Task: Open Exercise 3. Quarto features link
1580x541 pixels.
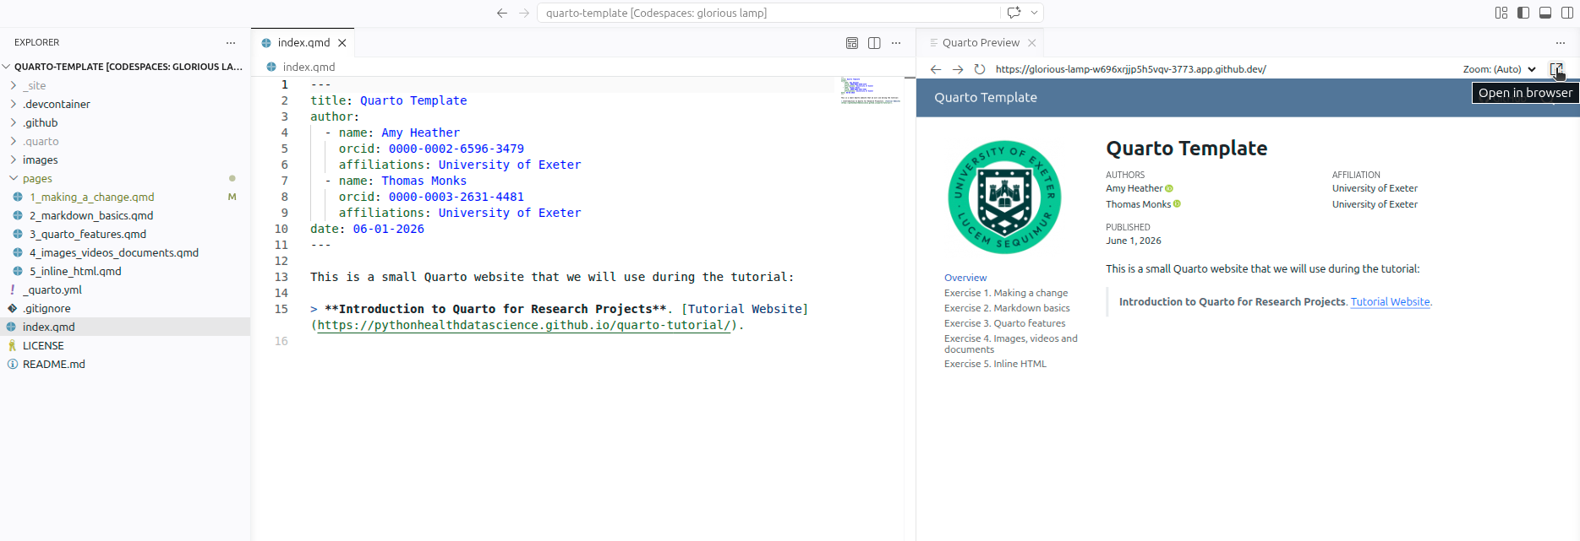Action: [x=1005, y=323]
